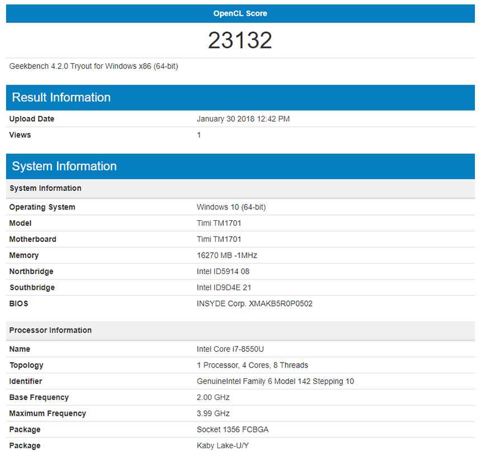The width and height of the screenshot is (481, 451).
Task: Click the gray System Information subheading
Action: (45, 188)
